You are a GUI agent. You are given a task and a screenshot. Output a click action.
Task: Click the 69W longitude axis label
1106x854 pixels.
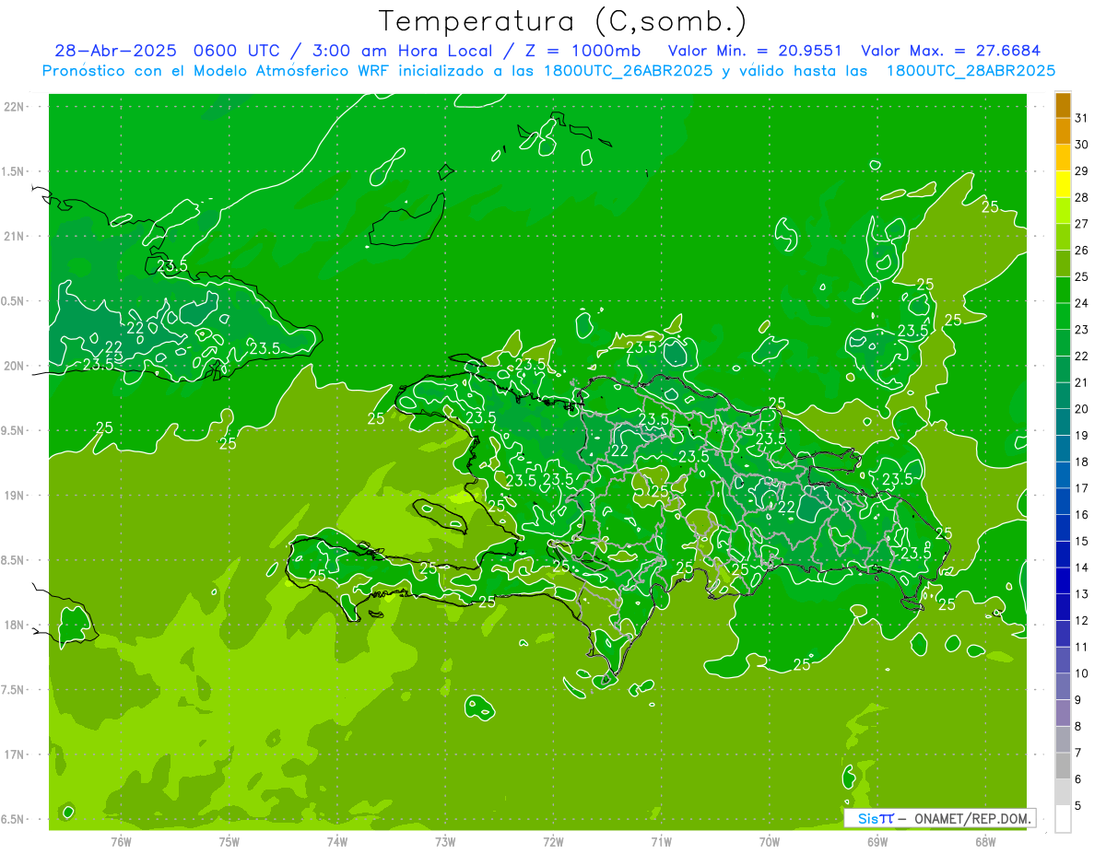pyautogui.click(x=877, y=840)
